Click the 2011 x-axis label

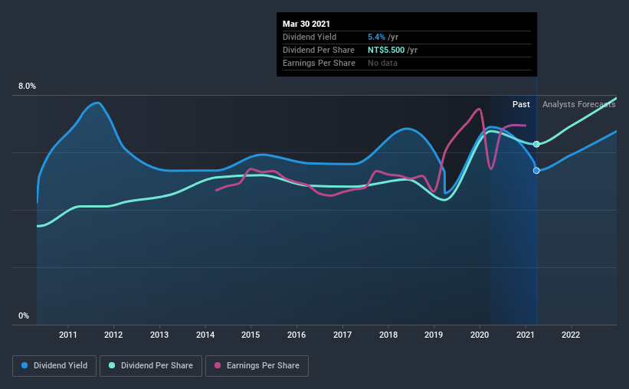point(67,335)
